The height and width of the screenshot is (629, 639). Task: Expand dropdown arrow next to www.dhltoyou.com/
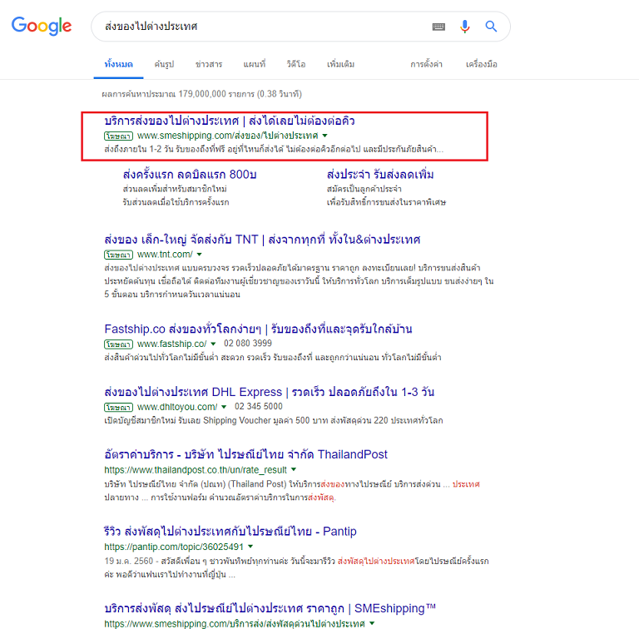pyautogui.click(x=224, y=407)
